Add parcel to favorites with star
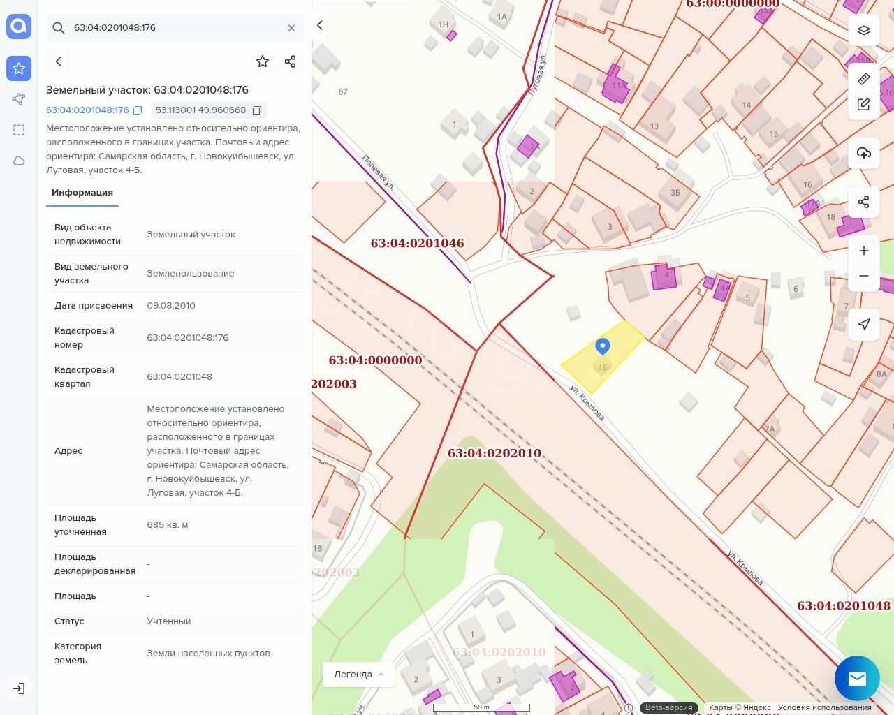Screen dimensions: 894x715 coord(263,61)
